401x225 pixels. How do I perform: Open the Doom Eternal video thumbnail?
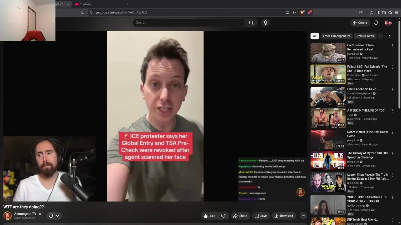pos(328,139)
